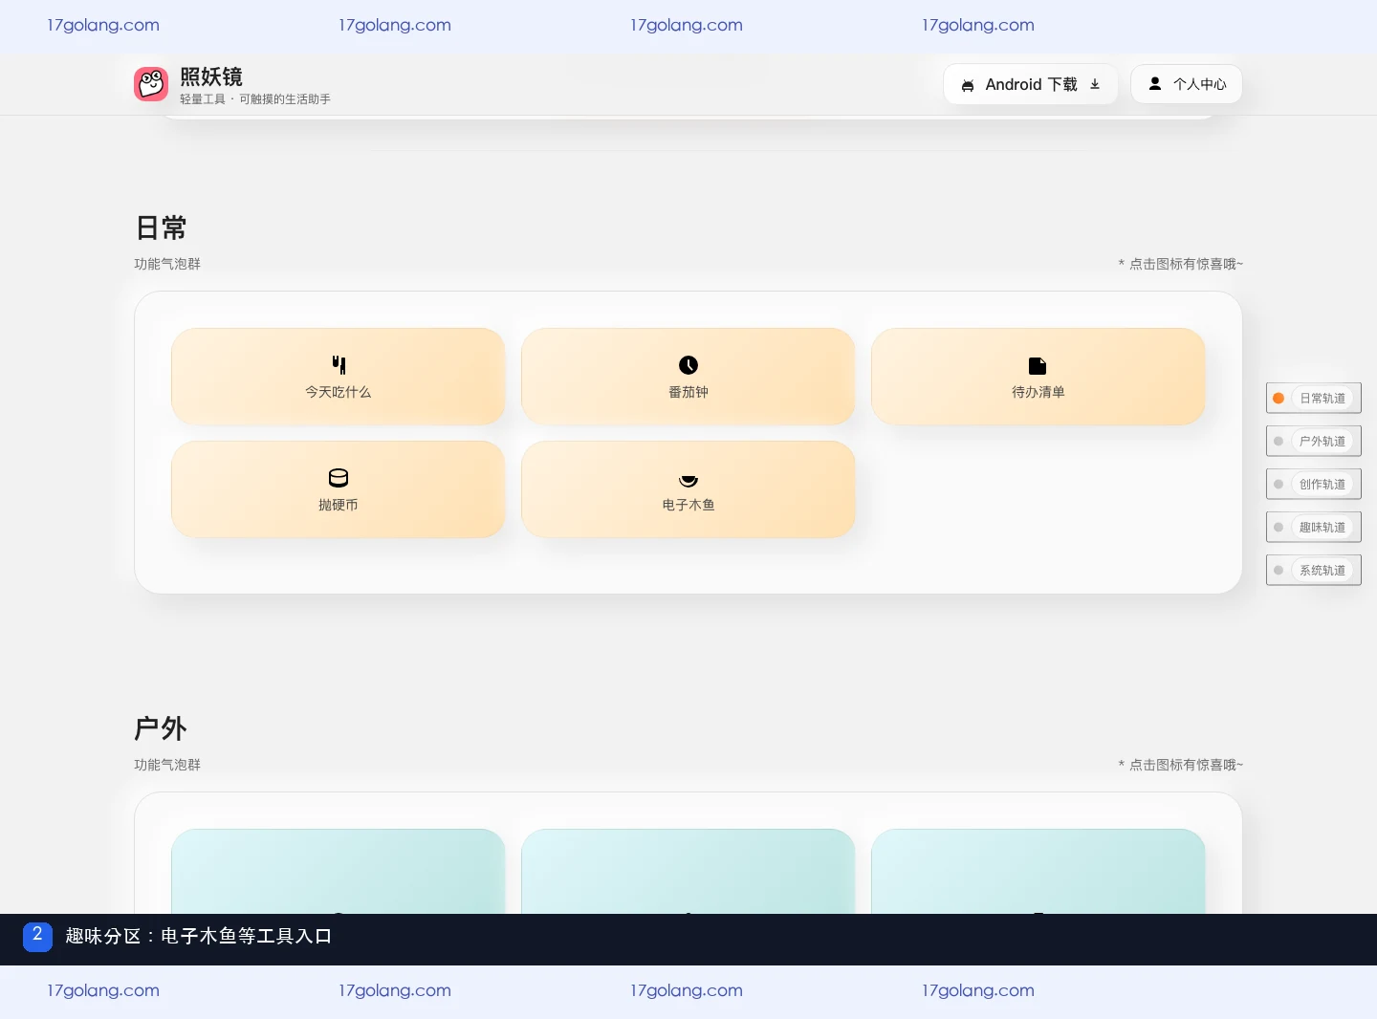
Task: Click the person icon beside 个人中心
Action: point(1155,83)
